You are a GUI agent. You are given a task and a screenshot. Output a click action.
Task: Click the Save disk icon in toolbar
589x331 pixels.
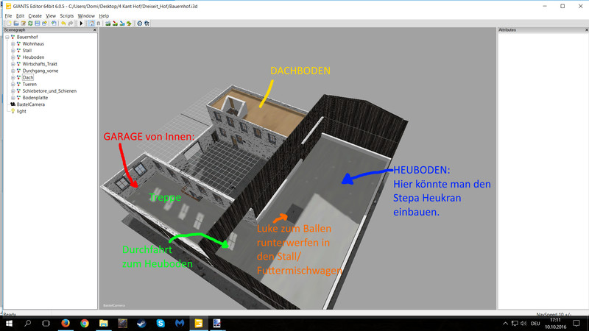click(x=36, y=24)
